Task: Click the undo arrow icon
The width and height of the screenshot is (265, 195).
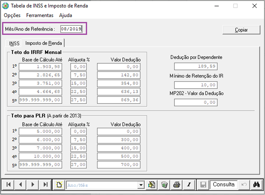Action: coord(244,185)
